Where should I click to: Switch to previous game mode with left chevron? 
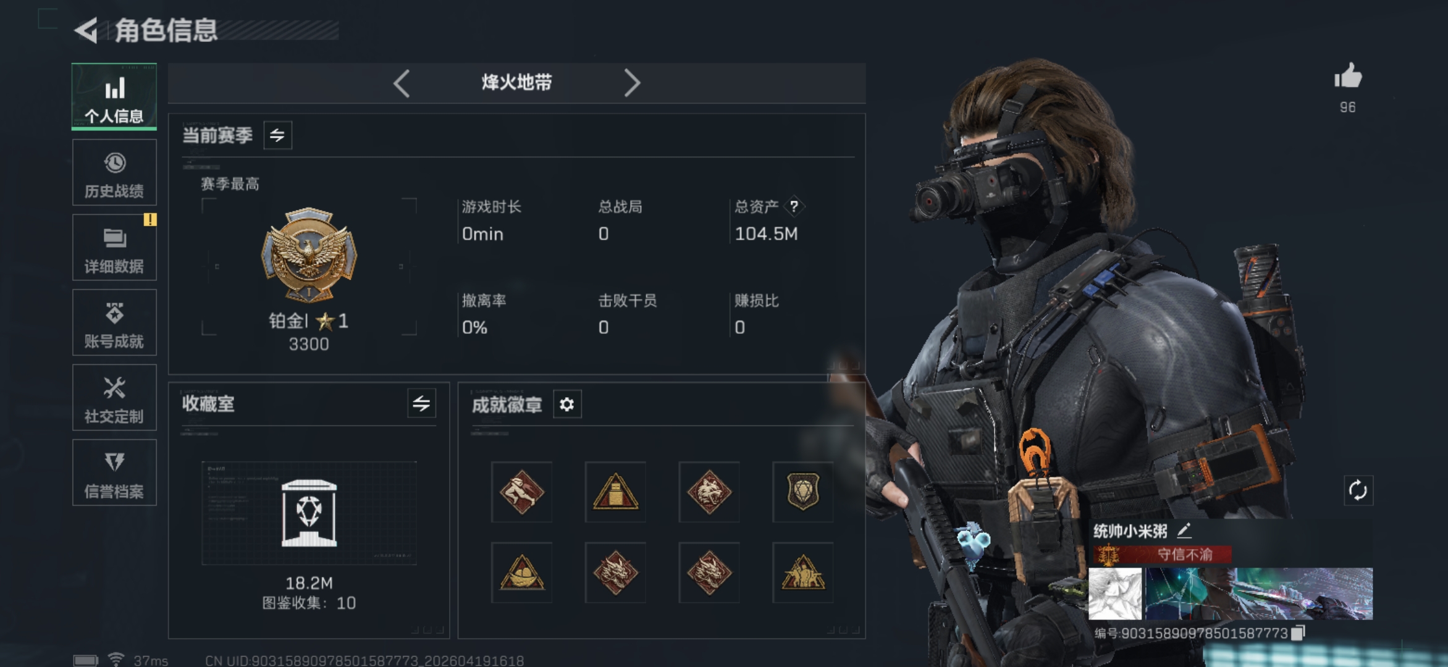coord(402,83)
